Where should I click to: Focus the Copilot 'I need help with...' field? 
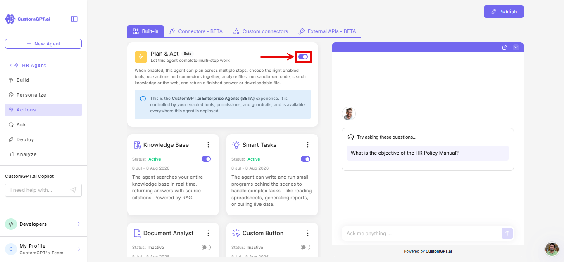point(43,190)
